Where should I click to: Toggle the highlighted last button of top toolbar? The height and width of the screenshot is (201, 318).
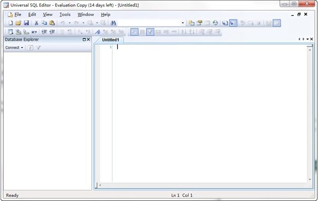point(277,23)
